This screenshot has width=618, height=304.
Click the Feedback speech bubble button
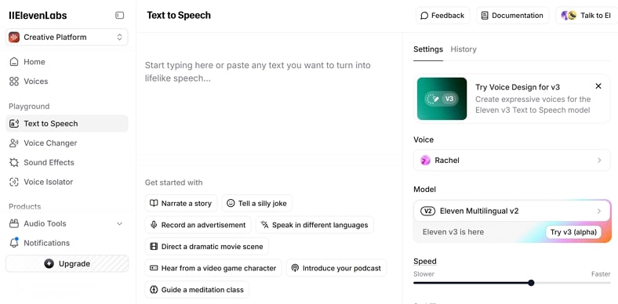click(x=442, y=16)
